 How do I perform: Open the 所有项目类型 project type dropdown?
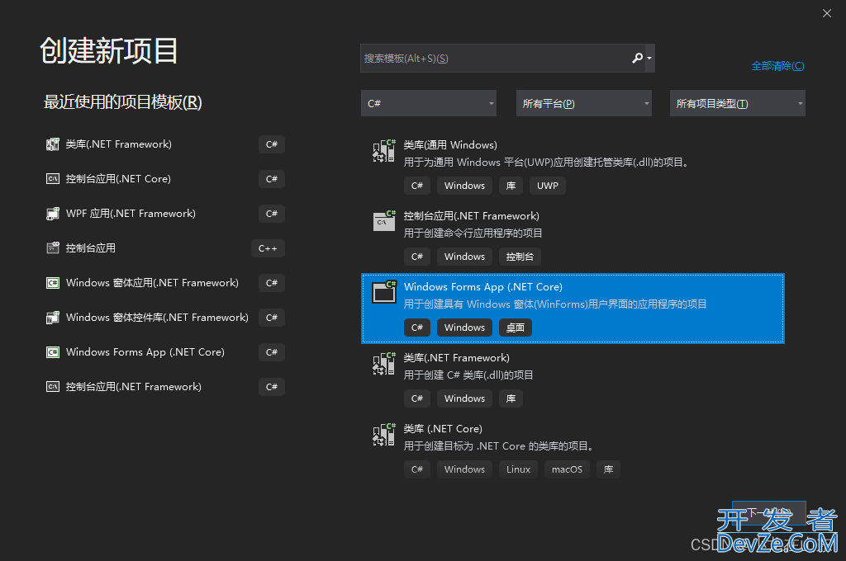click(737, 104)
